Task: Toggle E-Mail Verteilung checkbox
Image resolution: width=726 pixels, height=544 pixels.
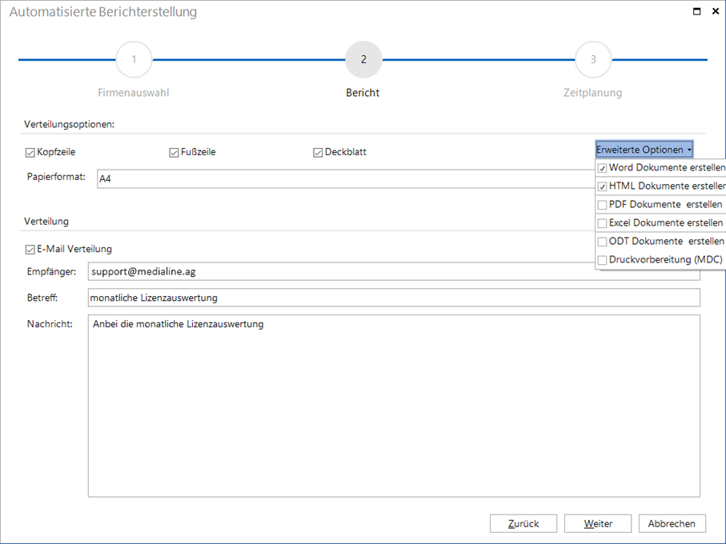Action: tap(30, 250)
